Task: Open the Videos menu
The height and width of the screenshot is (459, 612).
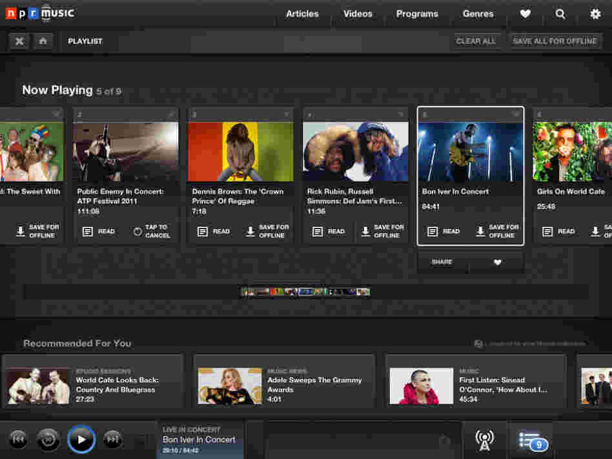Action: tap(358, 14)
